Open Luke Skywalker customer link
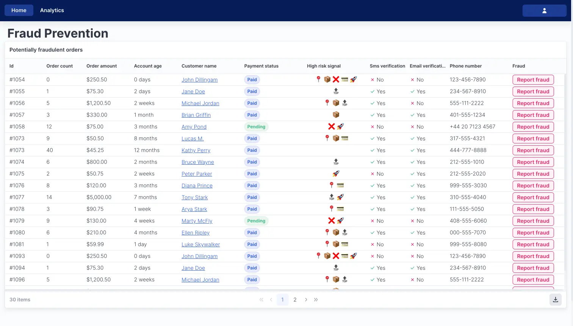Viewport: 573px width, 326px height. point(201,244)
